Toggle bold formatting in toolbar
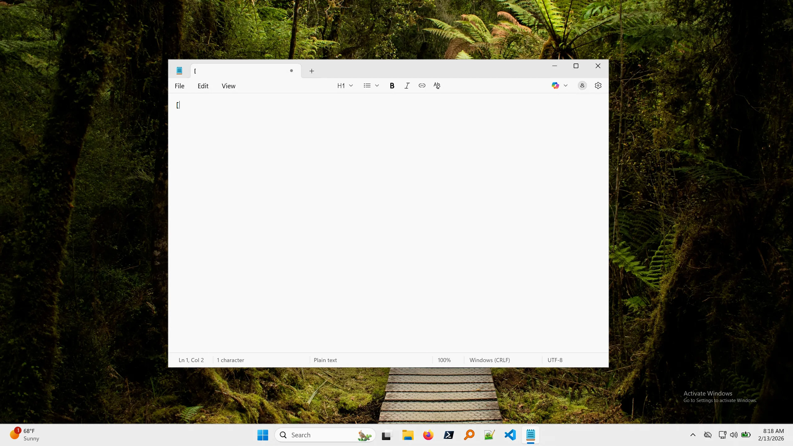 click(392, 86)
